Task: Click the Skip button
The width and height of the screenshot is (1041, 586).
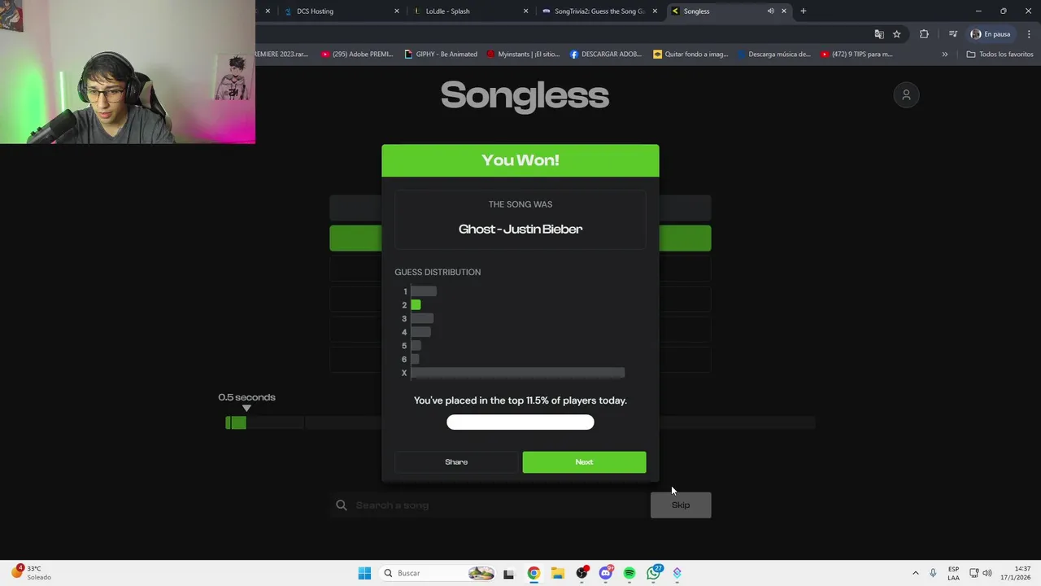Action: point(681,505)
